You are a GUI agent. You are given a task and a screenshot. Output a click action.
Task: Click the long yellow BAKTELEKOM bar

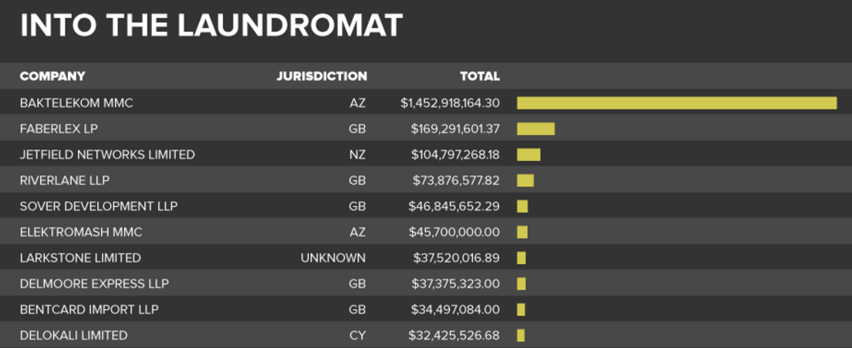click(x=676, y=102)
